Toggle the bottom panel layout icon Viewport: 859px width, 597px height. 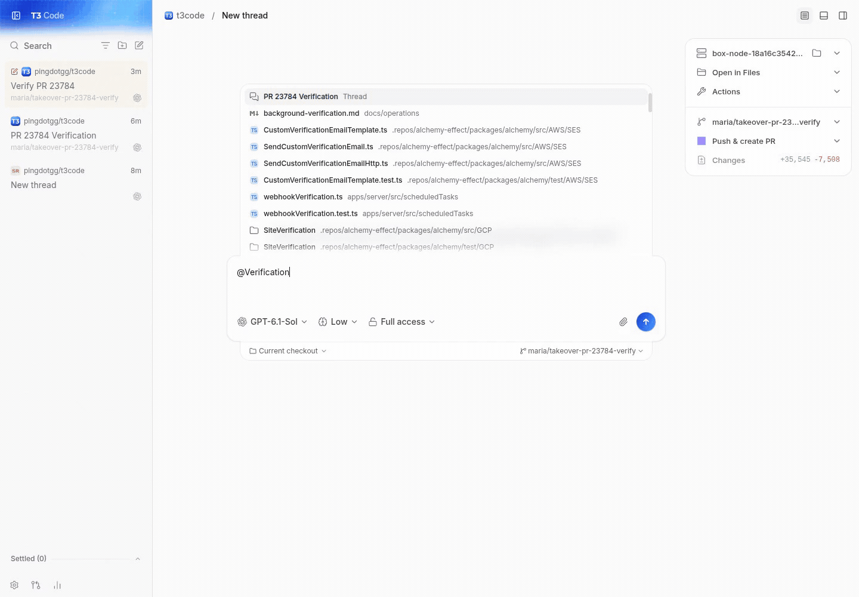[824, 16]
